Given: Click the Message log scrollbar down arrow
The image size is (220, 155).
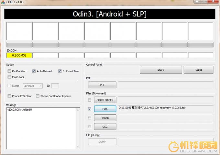Looking at the screenshot, I should [x=78, y=147].
